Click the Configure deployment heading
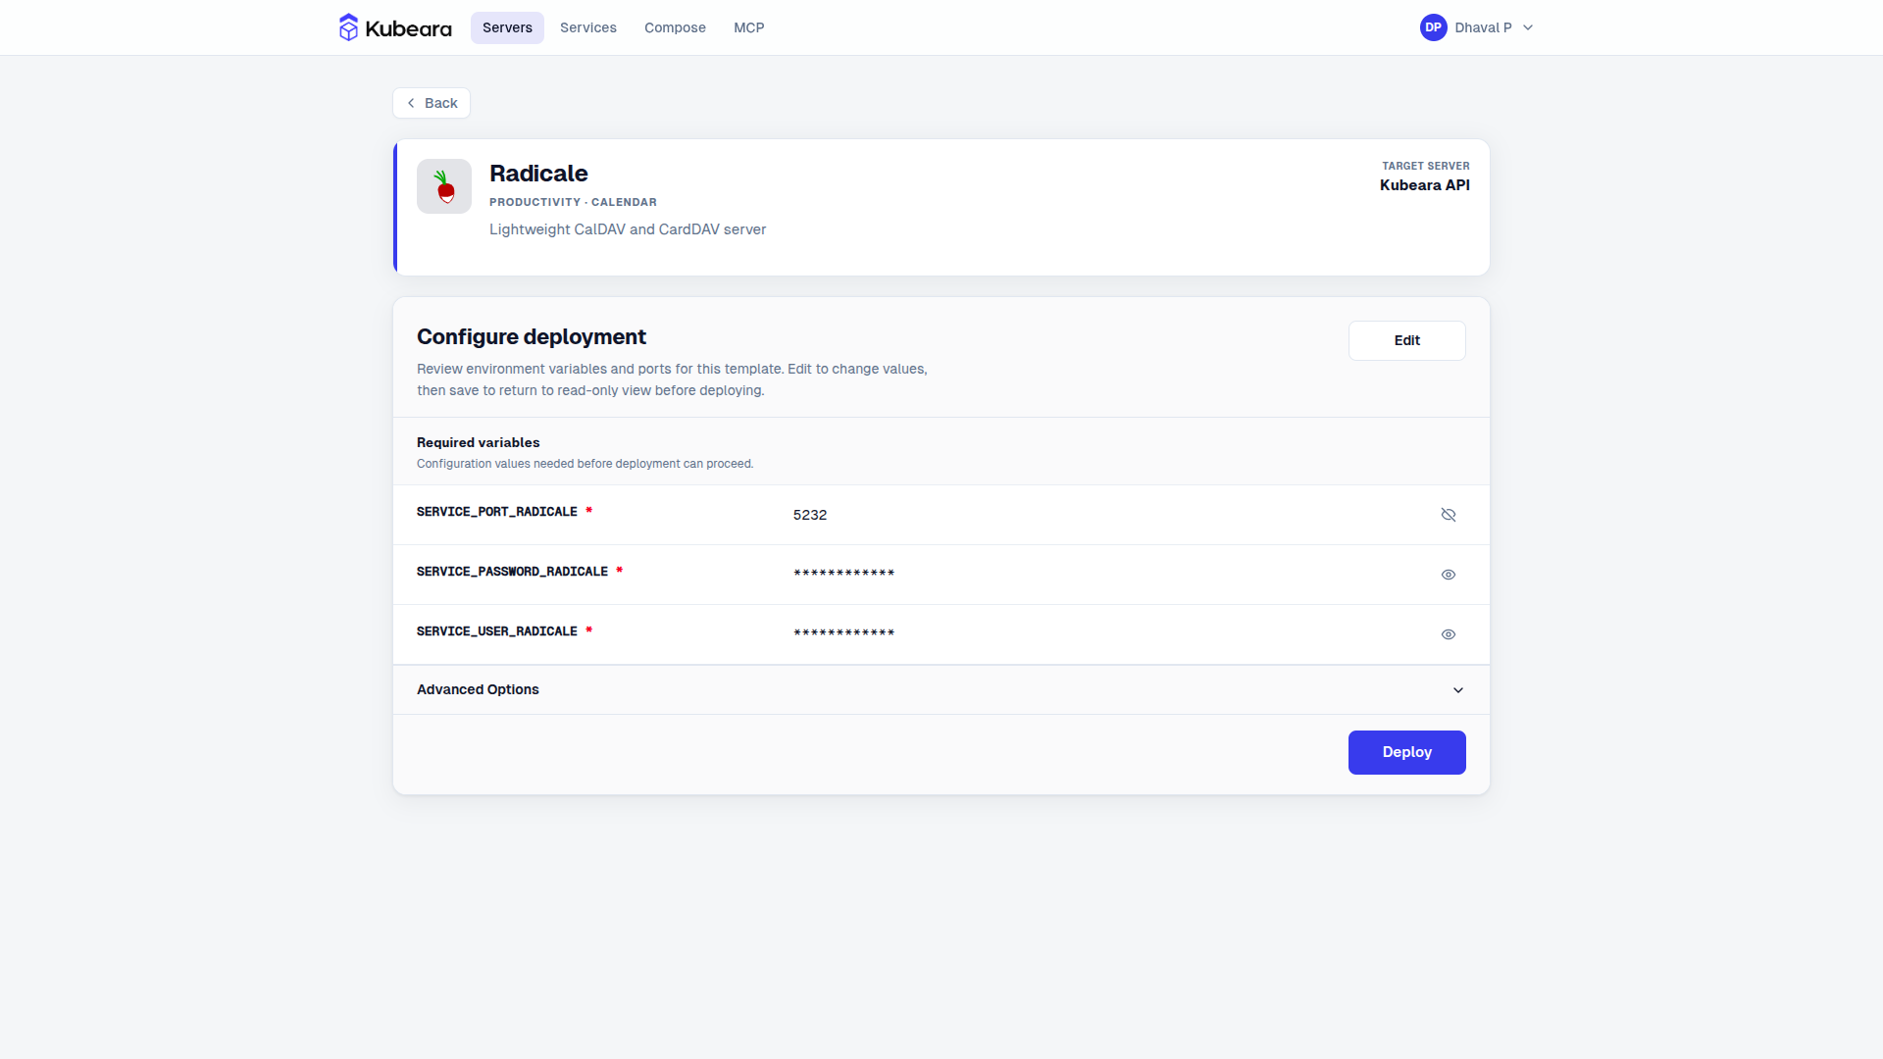This screenshot has width=1883, height=1059. pos(531,336)
